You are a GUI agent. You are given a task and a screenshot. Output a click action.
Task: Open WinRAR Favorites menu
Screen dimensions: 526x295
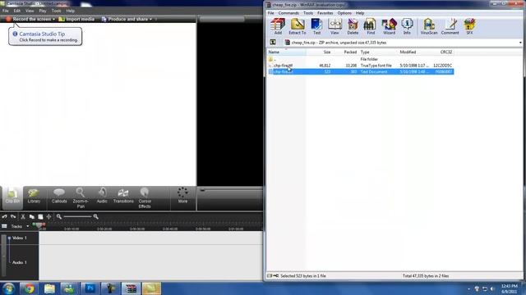coord(325,13)
